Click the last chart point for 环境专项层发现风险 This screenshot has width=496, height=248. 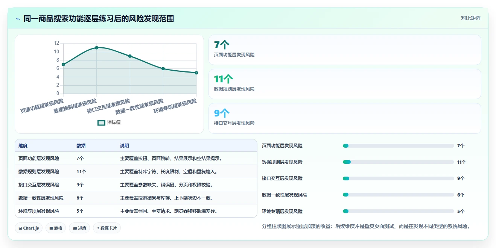pos(196,73)
